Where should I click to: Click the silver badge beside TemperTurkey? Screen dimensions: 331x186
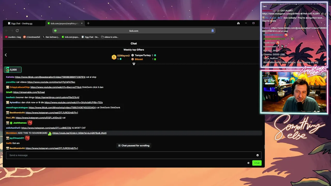tap(132, 55)
